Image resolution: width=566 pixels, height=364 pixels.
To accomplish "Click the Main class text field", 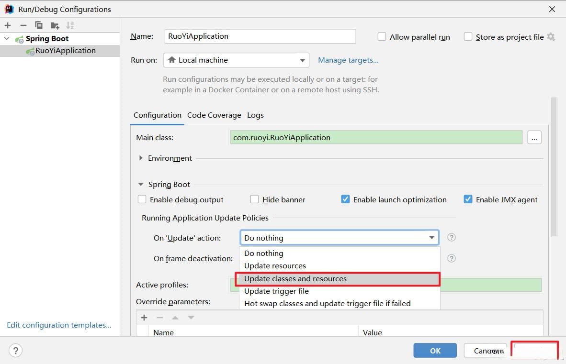I will [376, 137].
